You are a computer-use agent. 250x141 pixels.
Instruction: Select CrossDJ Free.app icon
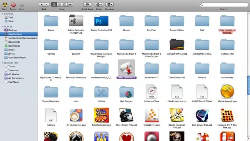tap(152, 115)
